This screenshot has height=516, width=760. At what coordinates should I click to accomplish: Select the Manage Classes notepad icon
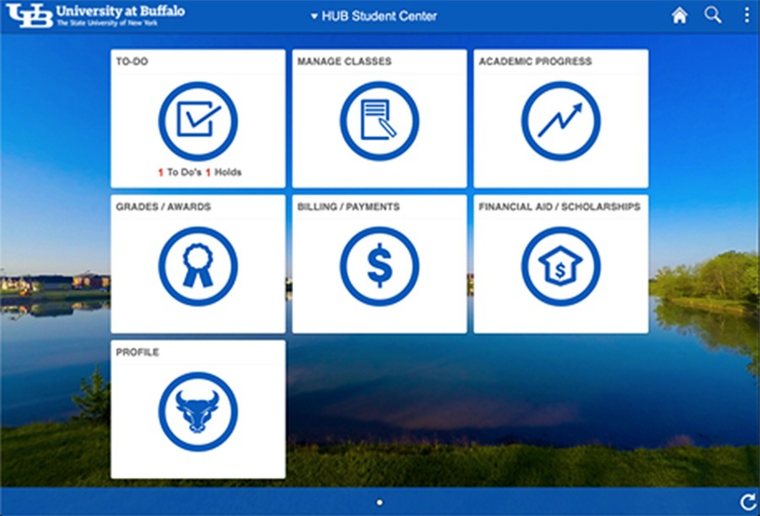(x=379, y=120)
